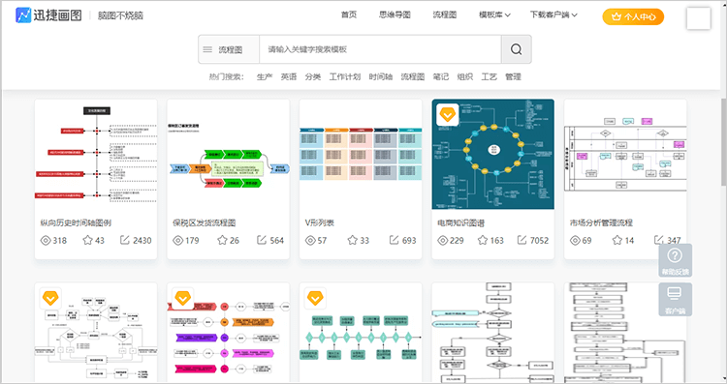
Task: Search hot keyword 分类
Action: [x=312, y=76]
